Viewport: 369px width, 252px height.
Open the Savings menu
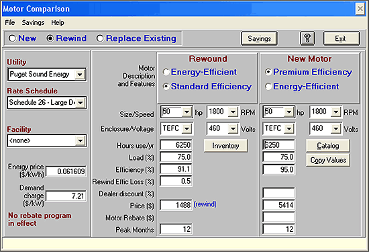[33, 23]
